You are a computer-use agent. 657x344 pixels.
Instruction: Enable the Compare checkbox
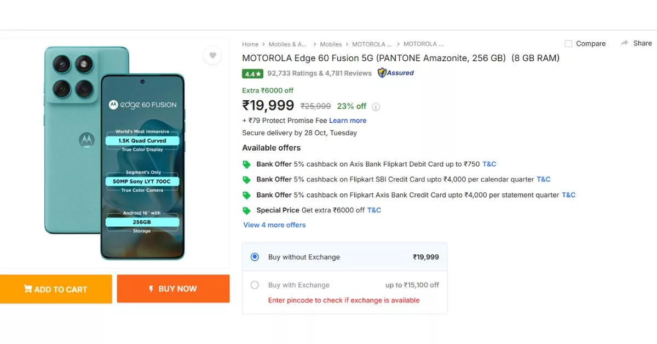[568, 43]
